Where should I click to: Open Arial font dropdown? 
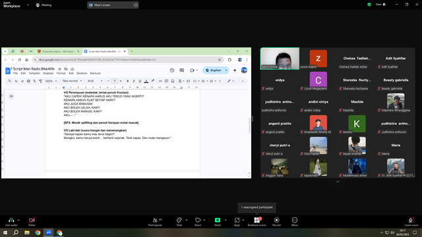[x=95, y=81]
